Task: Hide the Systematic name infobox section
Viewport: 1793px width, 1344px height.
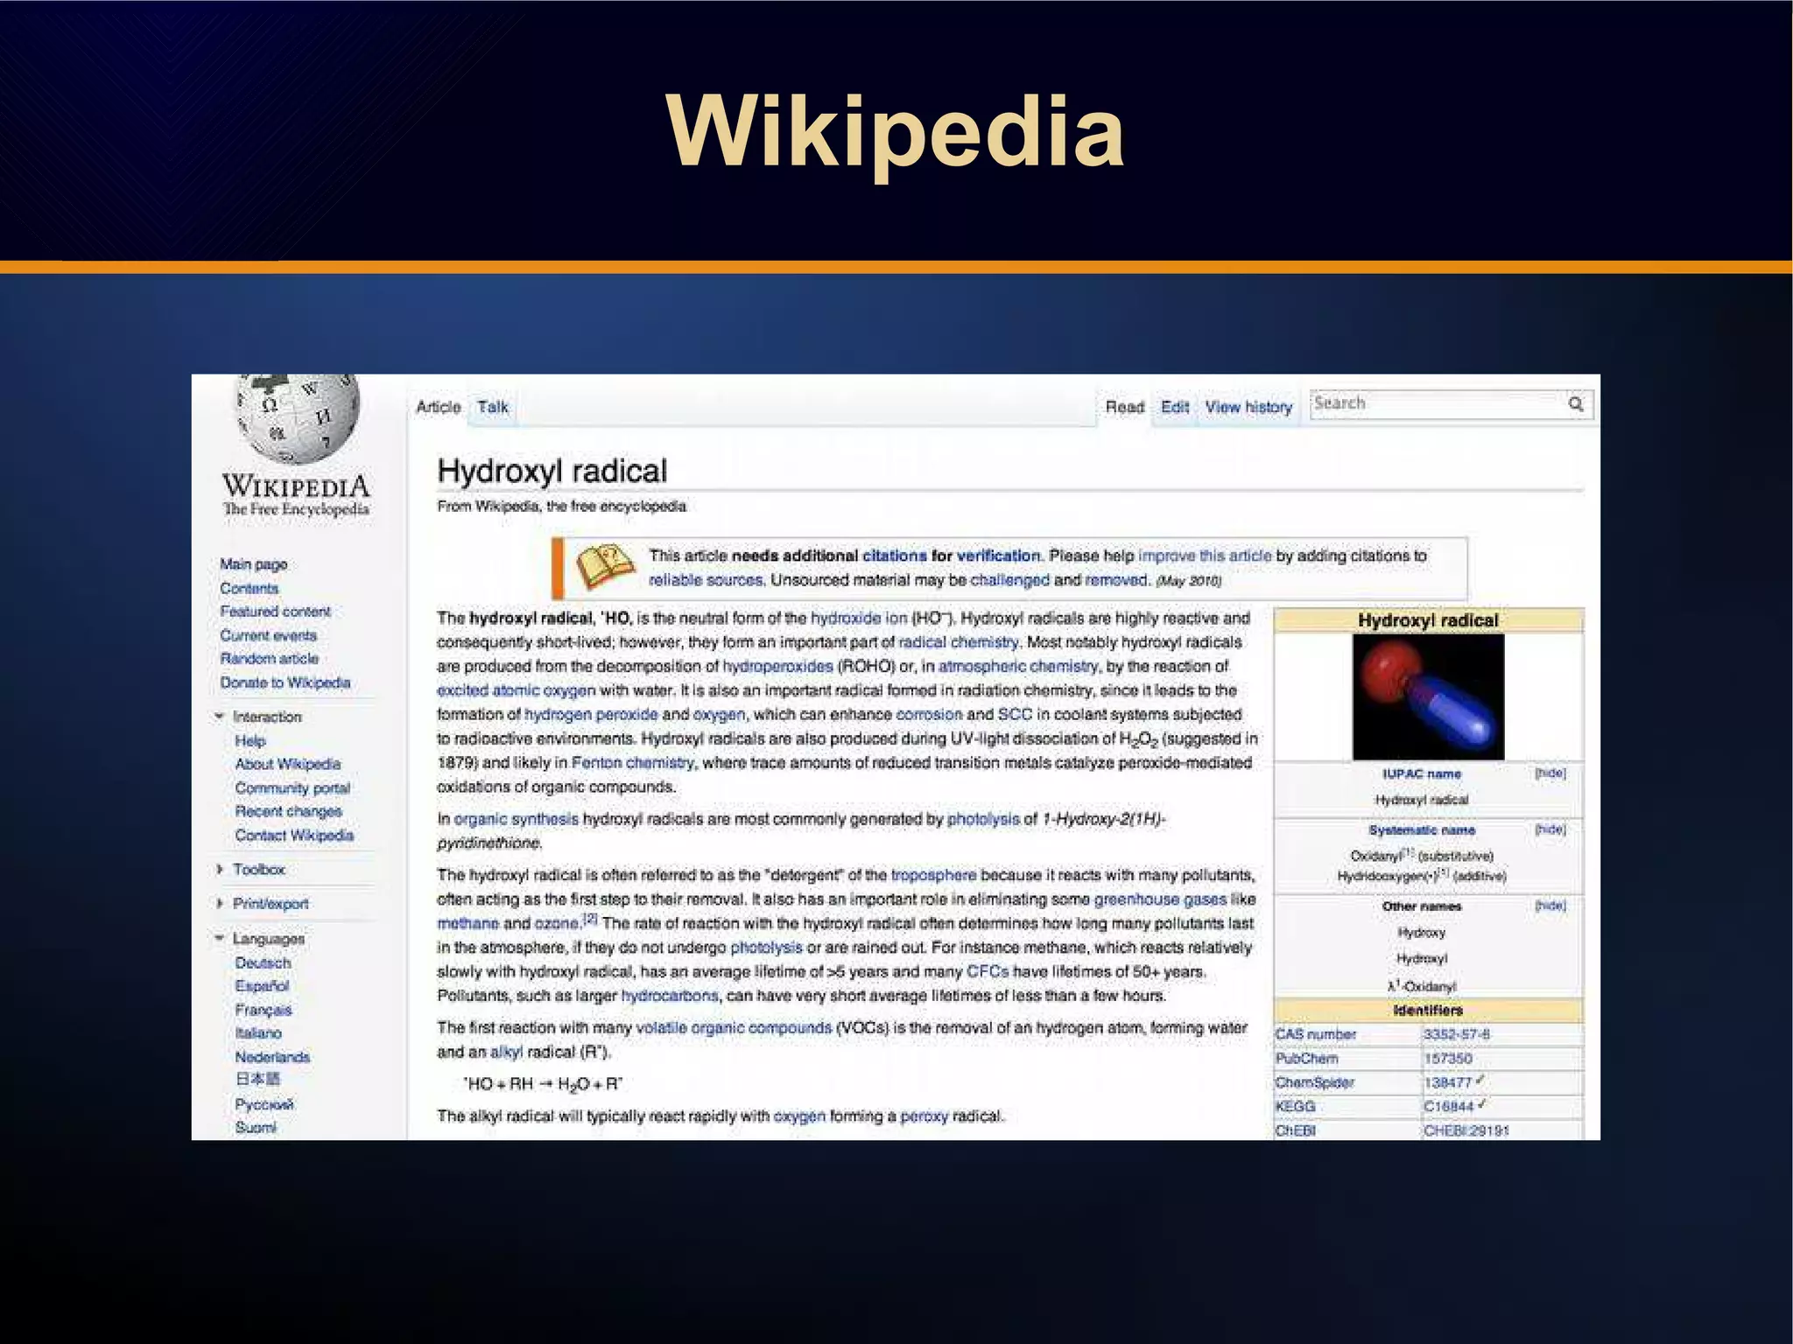Action: point(1550,829)
